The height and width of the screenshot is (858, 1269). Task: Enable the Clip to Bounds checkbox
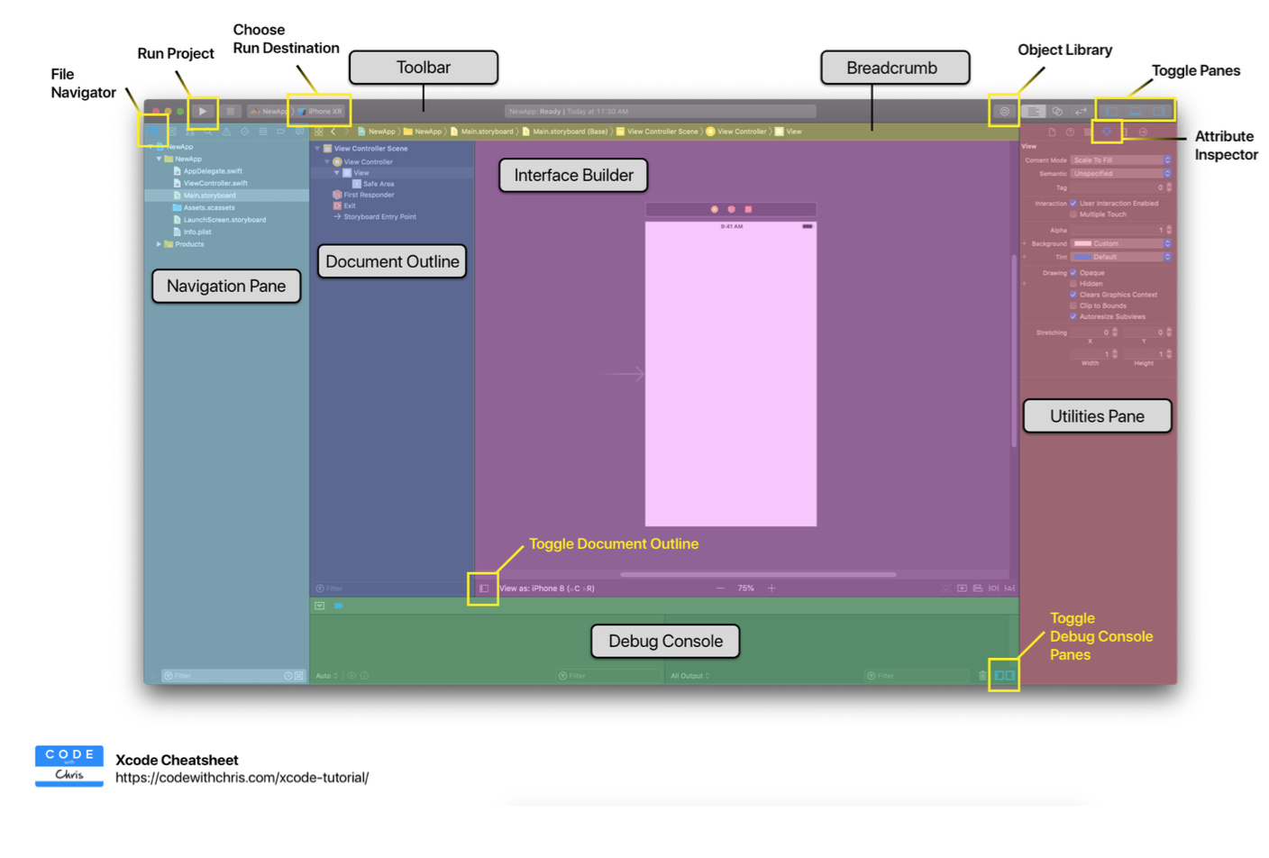(1073, 306)
